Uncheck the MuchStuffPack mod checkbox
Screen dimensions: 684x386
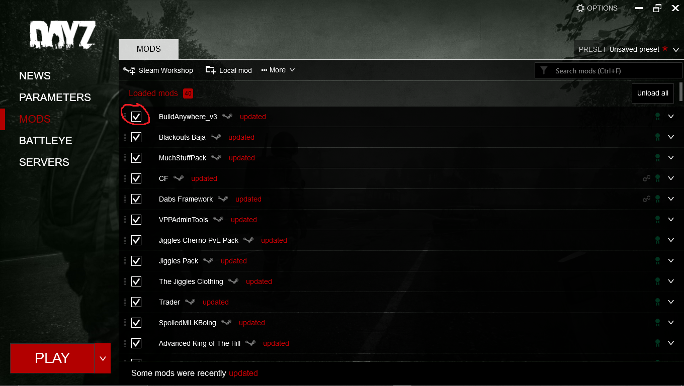coord(136,158)
